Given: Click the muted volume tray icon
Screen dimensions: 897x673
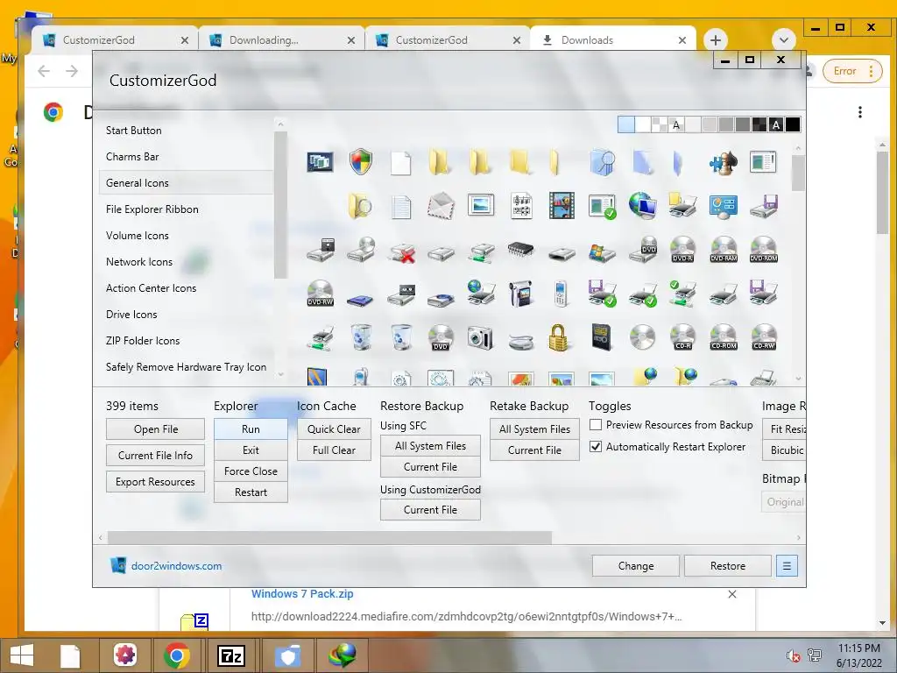Looking at the screenshot, I should coord(793,655).
